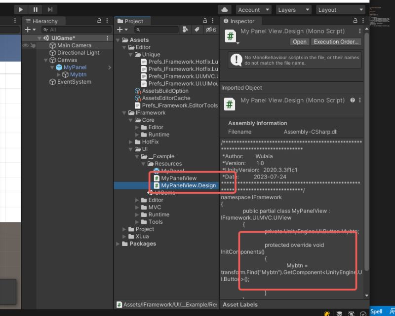Click the Collab cloud icon in the toolbar
This screenshot has width=395, height=316.
(225, 9)
